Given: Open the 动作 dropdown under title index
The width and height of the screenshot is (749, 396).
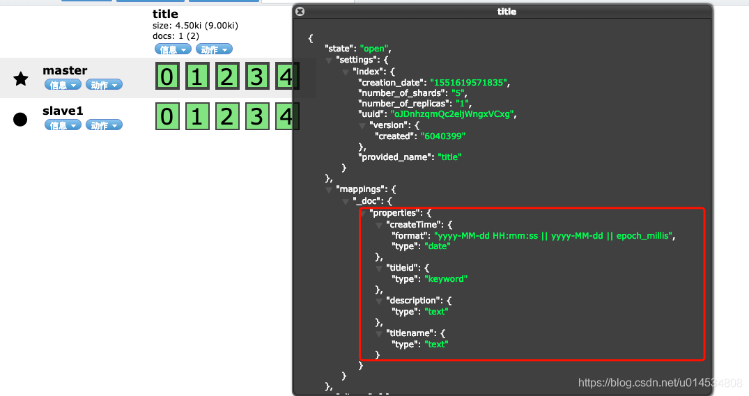Looking at the screenshot, I should [214, 49].
